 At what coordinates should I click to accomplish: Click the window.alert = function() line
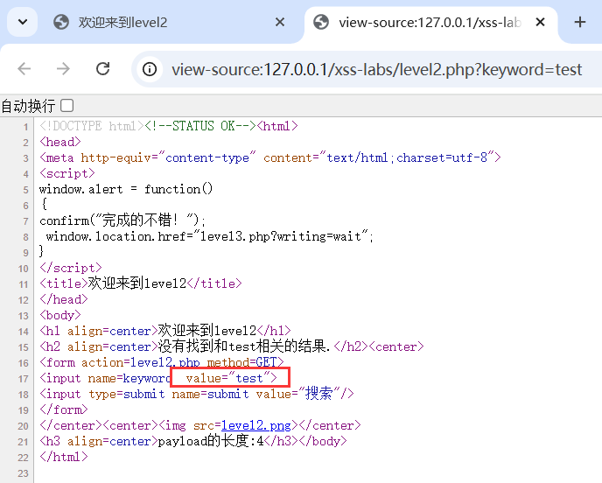pos(126,189)
